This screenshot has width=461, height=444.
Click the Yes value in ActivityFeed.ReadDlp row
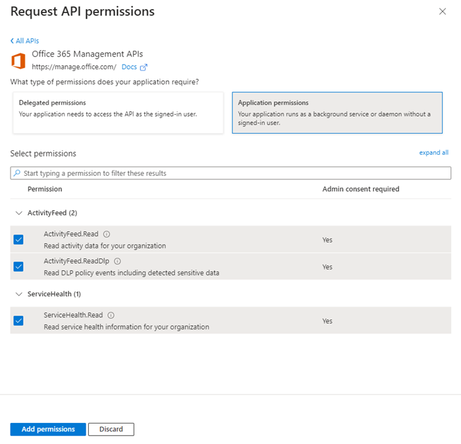tap(327, 267)
